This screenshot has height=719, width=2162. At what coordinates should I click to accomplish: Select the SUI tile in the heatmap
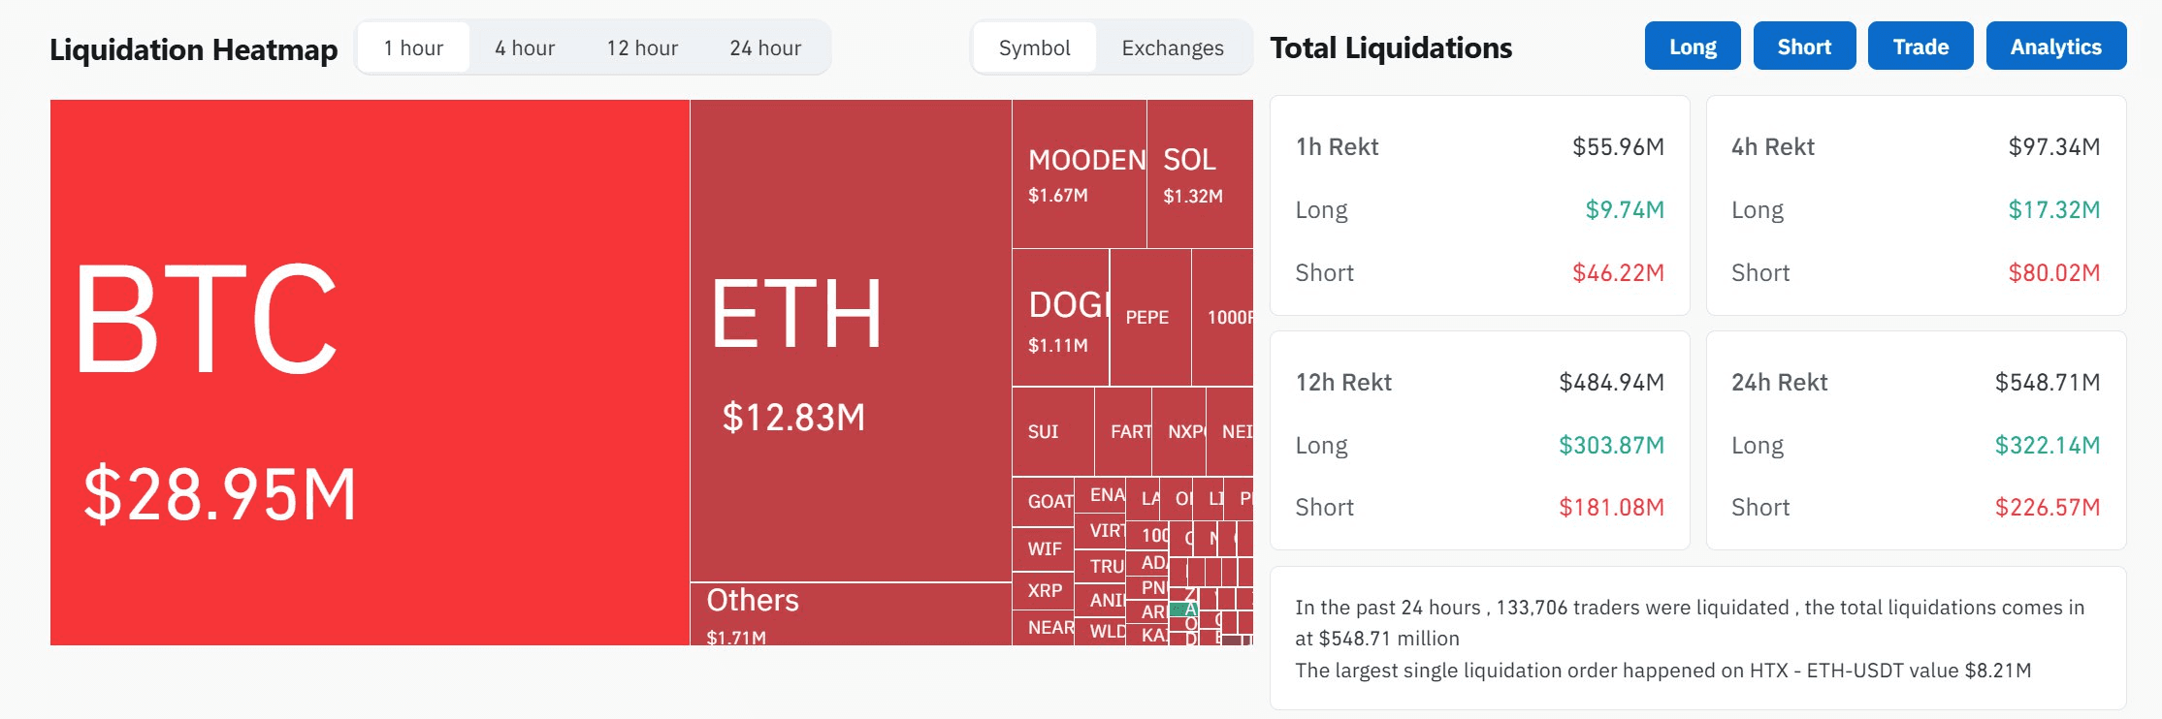[1052, 432]
